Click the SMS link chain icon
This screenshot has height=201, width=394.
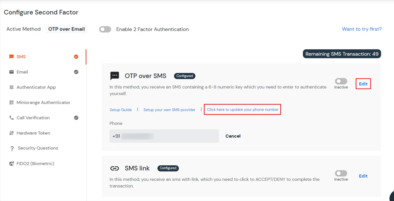pos(115,168)
